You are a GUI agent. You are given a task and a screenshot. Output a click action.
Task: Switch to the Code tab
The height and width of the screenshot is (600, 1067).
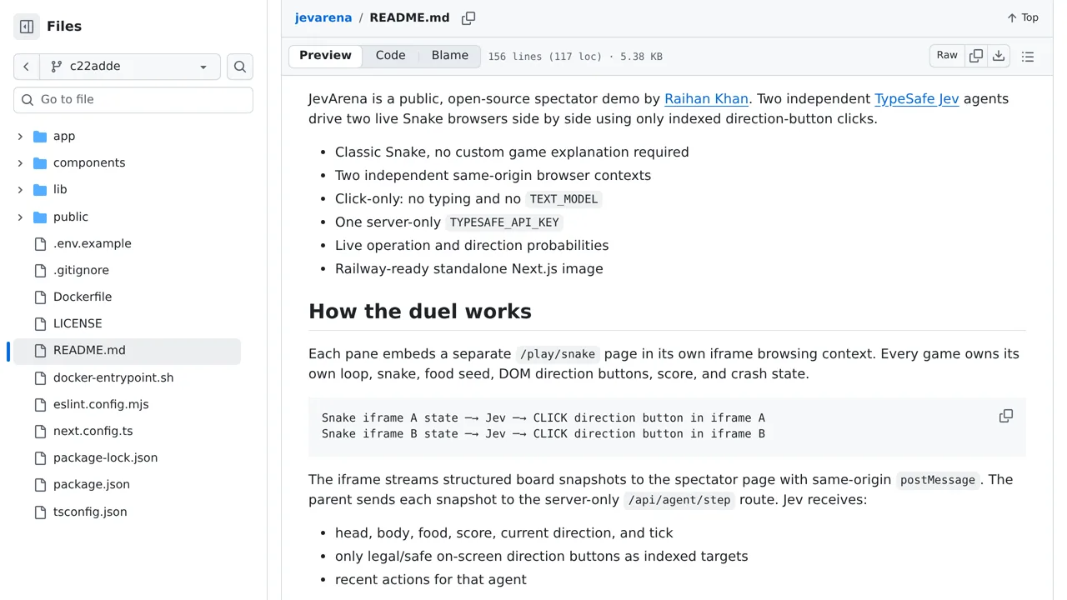(x=390, y=56)
